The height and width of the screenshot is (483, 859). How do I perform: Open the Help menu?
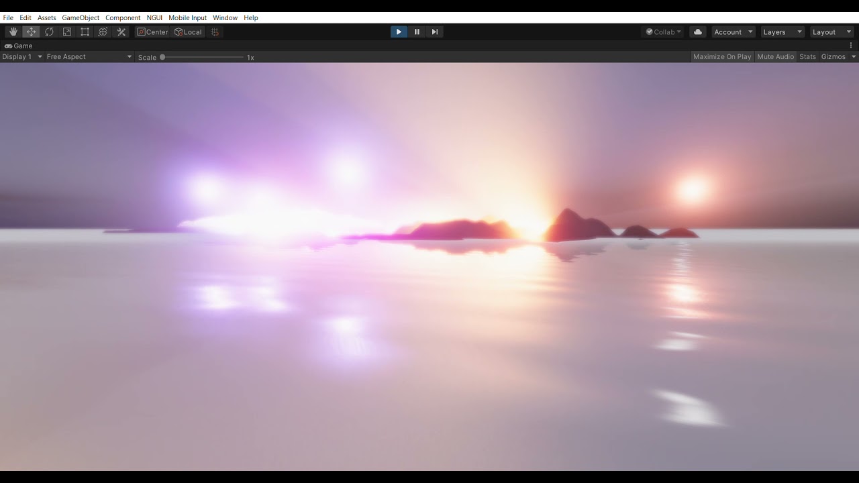251,17
